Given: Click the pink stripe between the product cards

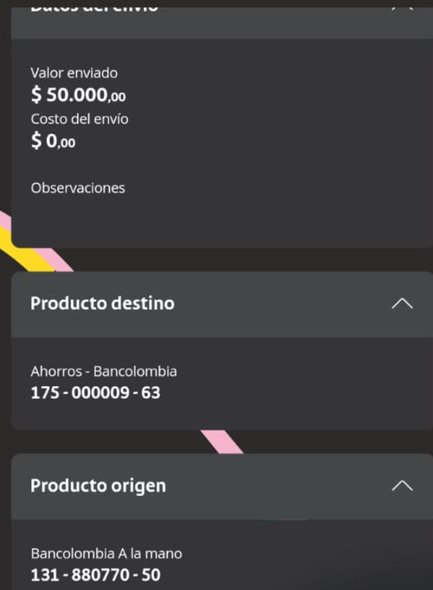Looking at the screenshot, I should pyautogui.click(x=223, y=441).
